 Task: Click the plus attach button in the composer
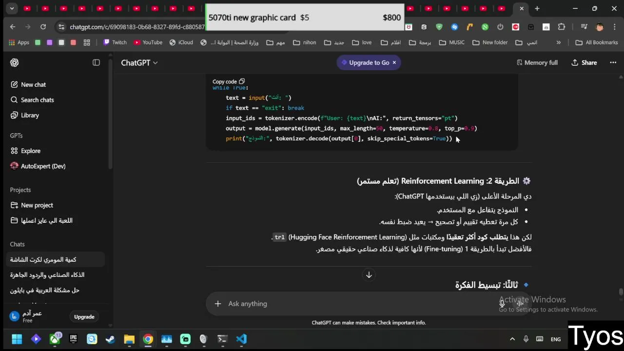[x=217, y=304]
